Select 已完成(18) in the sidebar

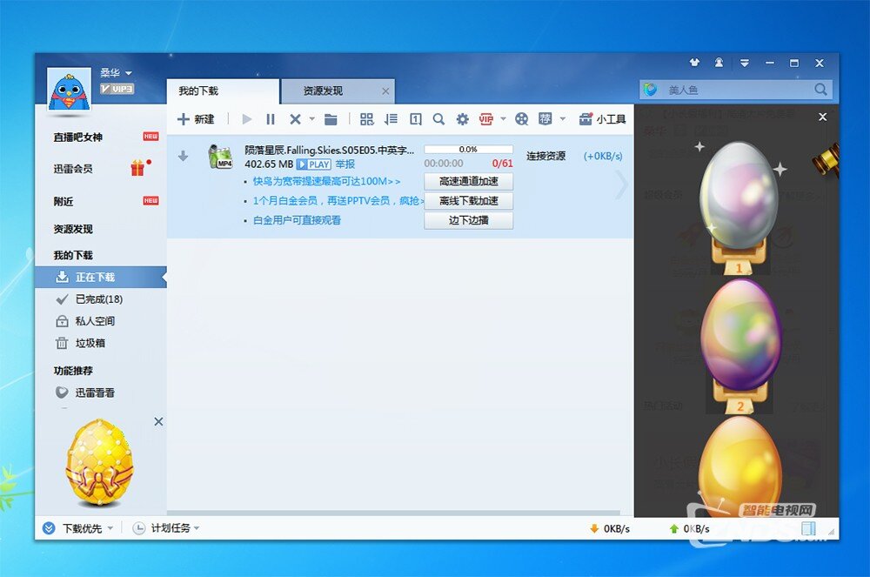click(100, 299)
